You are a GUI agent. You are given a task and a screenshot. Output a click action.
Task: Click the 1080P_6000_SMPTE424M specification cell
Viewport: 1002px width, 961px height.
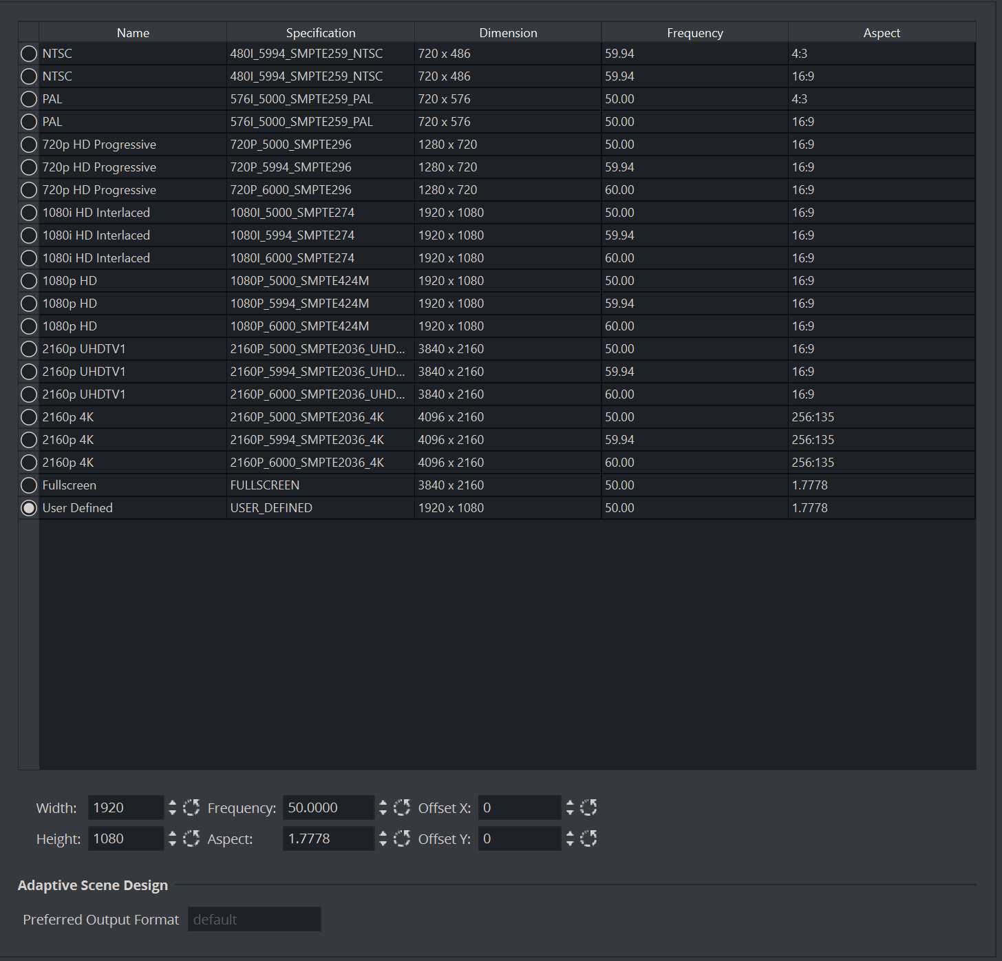coord(321,326)
